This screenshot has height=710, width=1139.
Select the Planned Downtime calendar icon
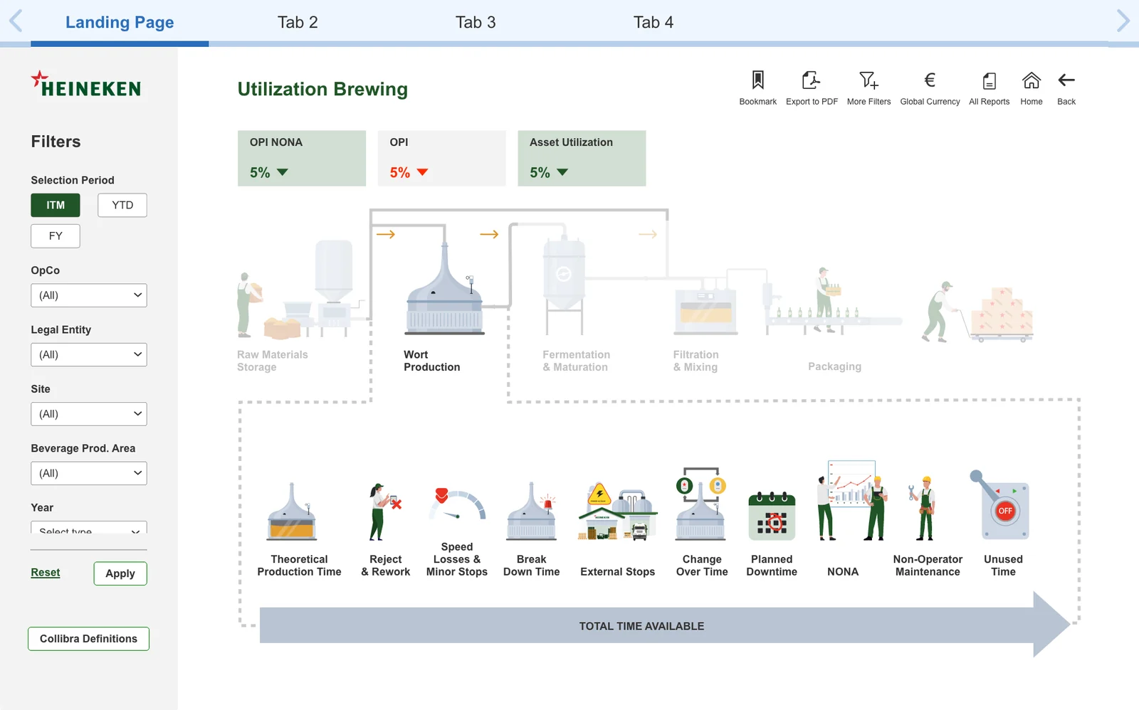(772, 516)
